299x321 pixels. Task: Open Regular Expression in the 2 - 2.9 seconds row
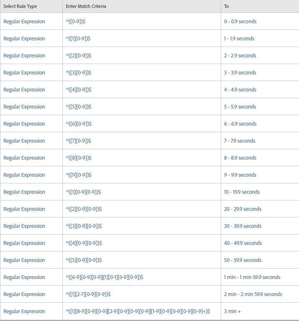click(24, 55)
